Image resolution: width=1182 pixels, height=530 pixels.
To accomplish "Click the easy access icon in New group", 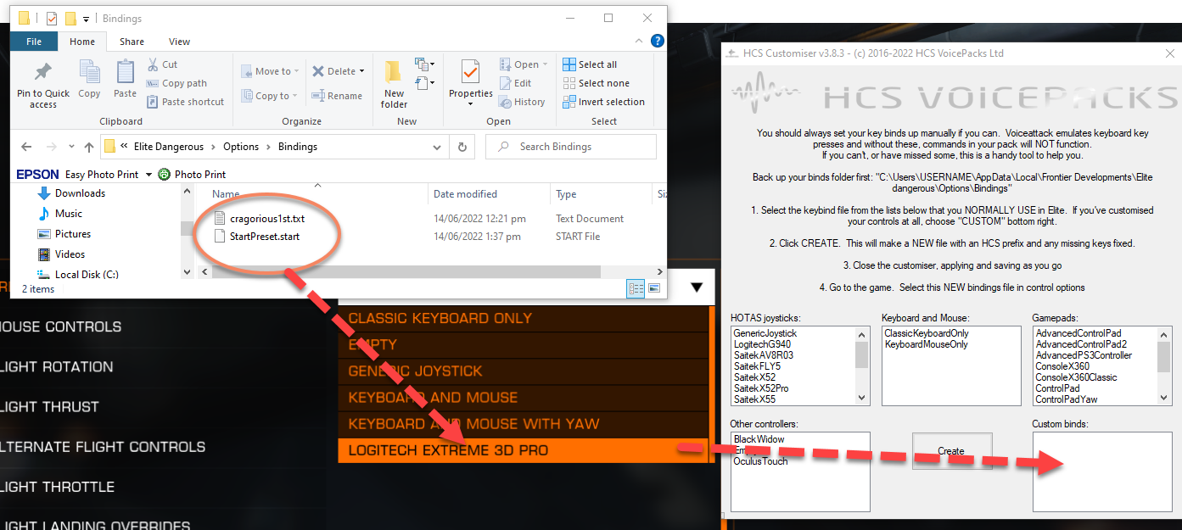I will 423,85.
